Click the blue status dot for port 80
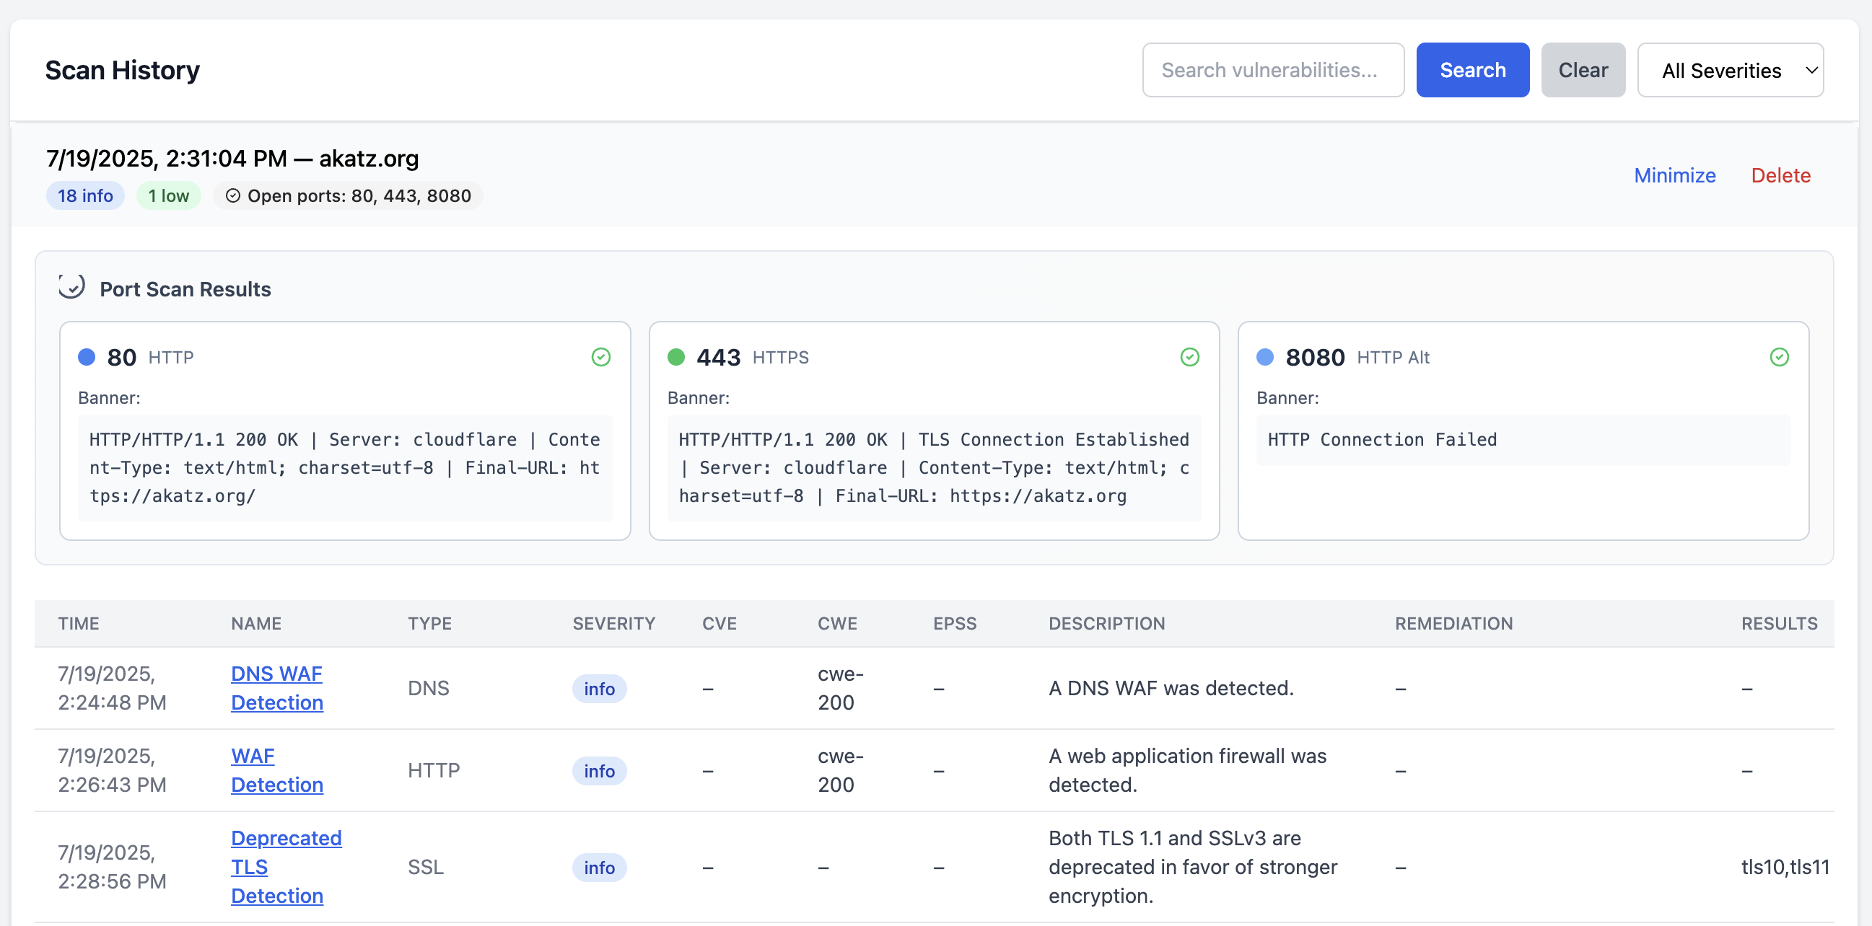 [x=87, y=357]
